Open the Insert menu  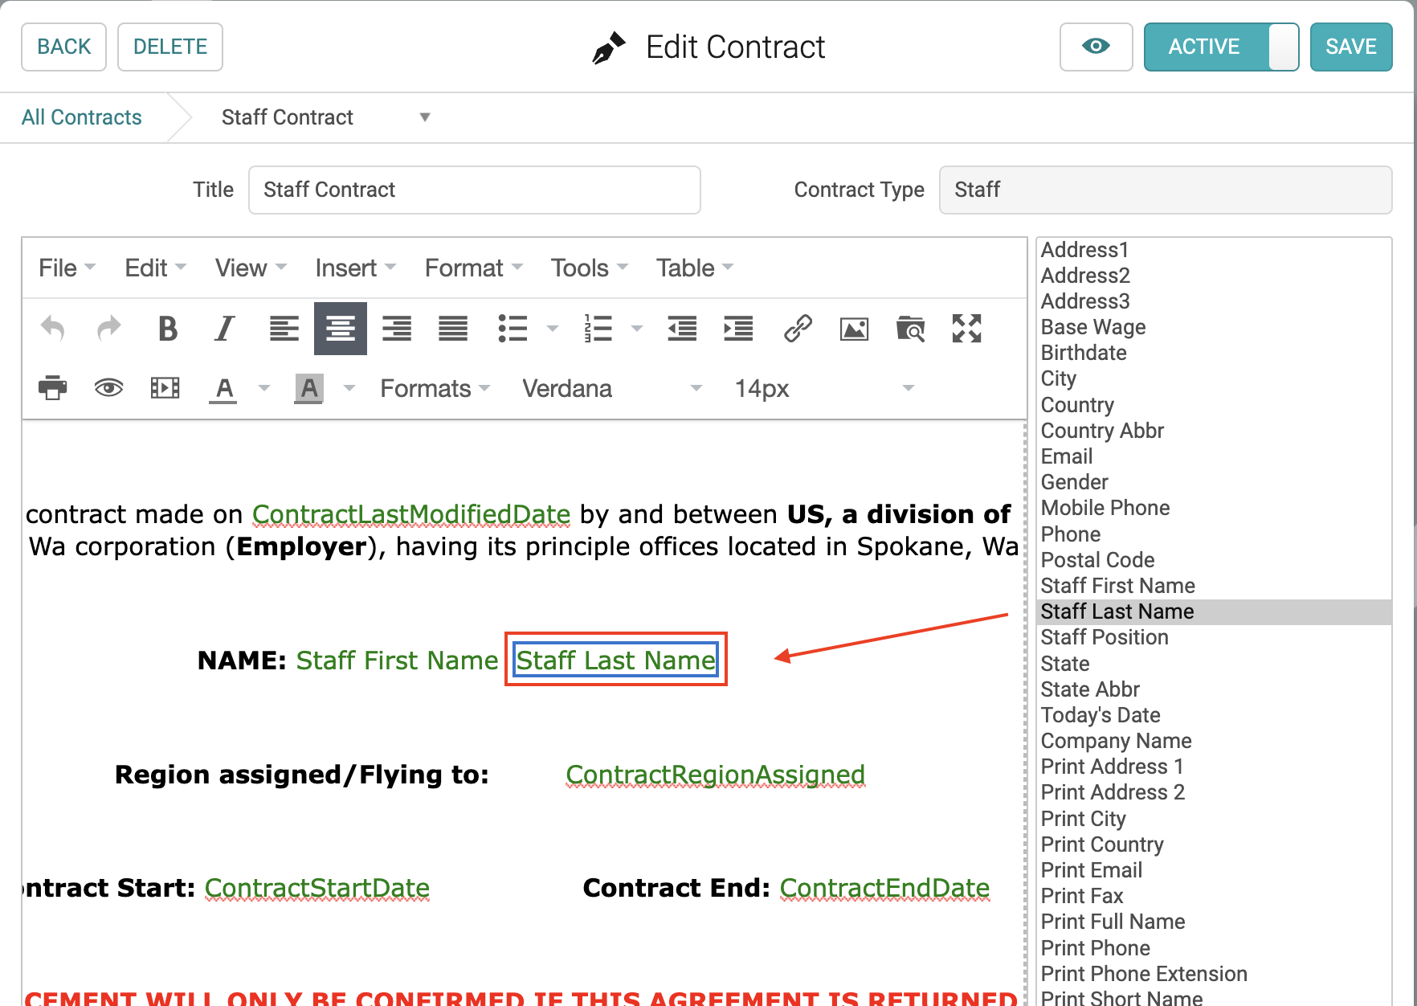(x=355, y=268)
